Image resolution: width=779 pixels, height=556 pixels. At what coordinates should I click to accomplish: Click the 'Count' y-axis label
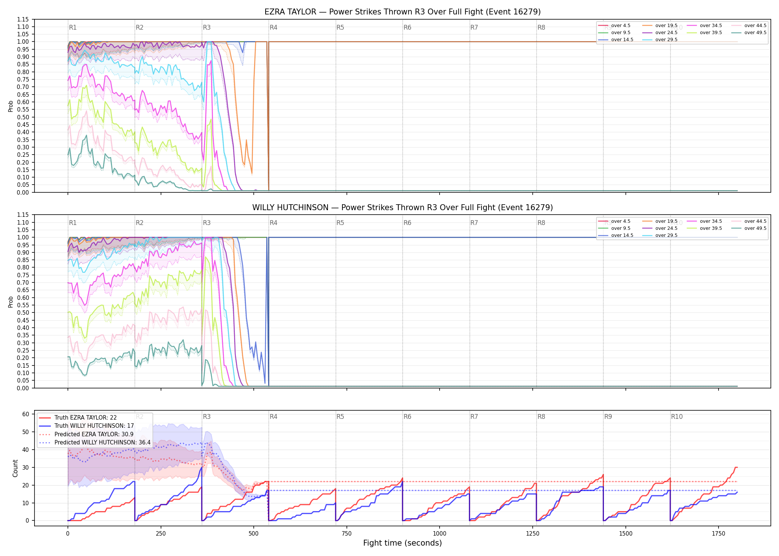(x=15, y=468)
